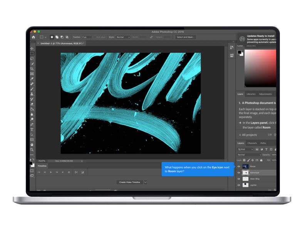Hide the Jupiter layer
The image size is (308, 231).
[239, 185]
